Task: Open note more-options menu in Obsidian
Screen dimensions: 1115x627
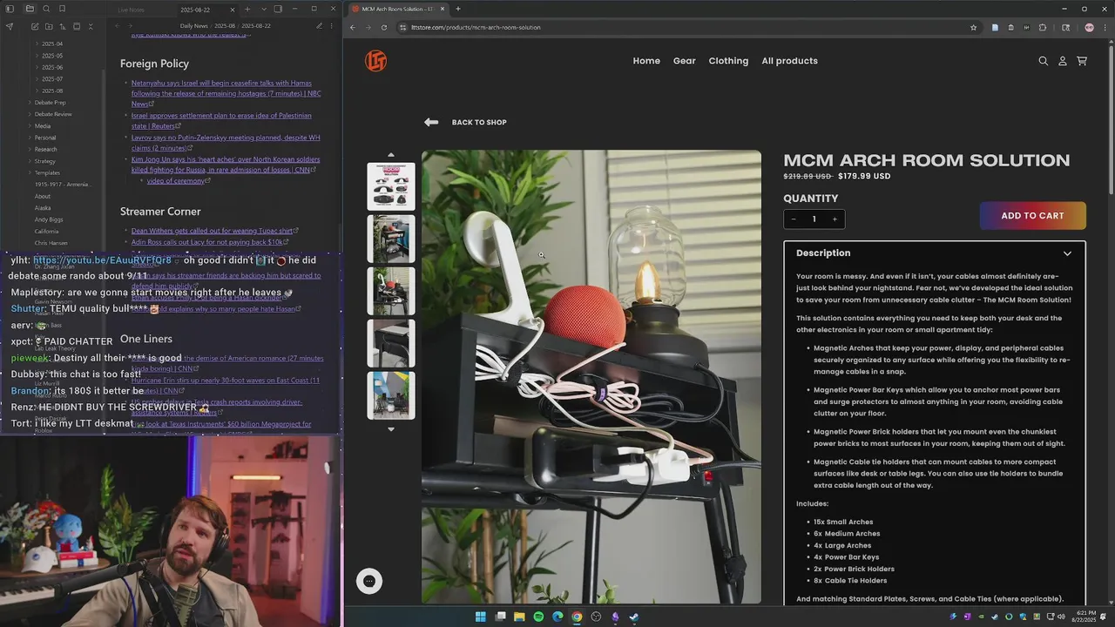Action: pyautogui.click(x=332, y=26)
